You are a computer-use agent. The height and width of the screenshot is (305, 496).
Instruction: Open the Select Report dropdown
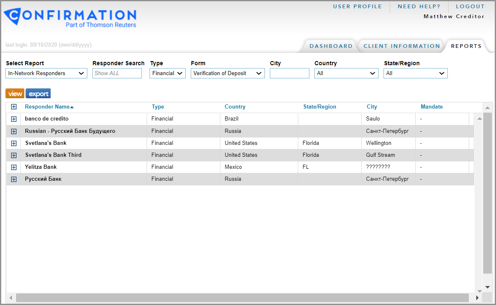[x=46, y=73]
